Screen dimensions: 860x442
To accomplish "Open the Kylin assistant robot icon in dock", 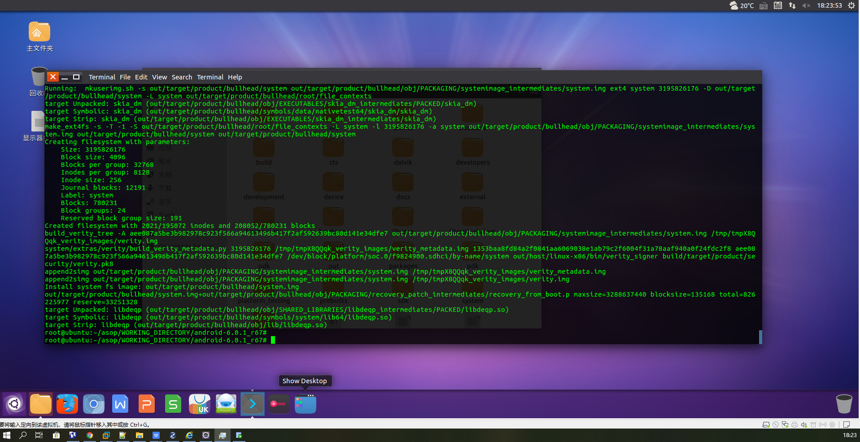I will [x=226, y=404].
